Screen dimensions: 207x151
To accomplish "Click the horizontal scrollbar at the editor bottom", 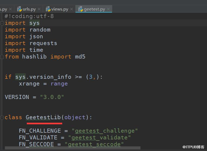I will tap(73, 148).
